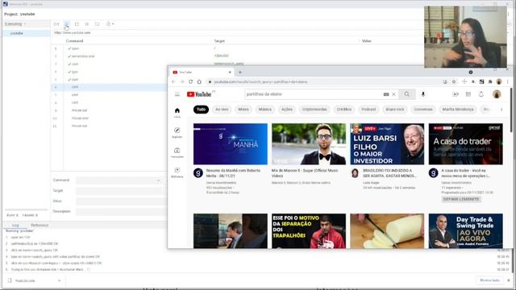Viewport: 516px width, 290px height.
Task: Click the Mostrar tudo button at the bottom of the screen
Action: pos(489,280)
